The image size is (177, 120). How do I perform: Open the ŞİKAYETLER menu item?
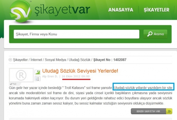coord(157,10)
